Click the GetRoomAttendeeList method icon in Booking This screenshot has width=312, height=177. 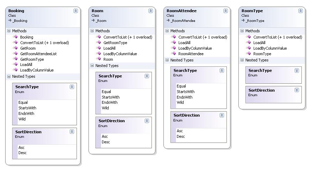(x=15, y=53)
